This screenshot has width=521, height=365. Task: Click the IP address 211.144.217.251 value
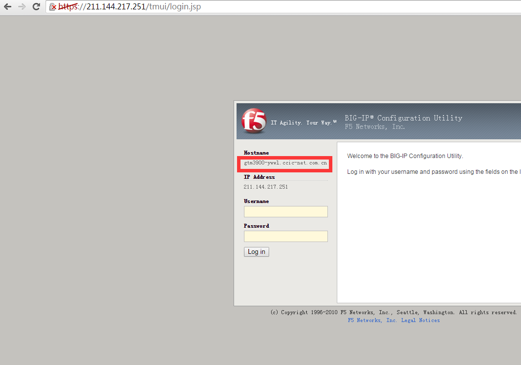pos(266,187)
